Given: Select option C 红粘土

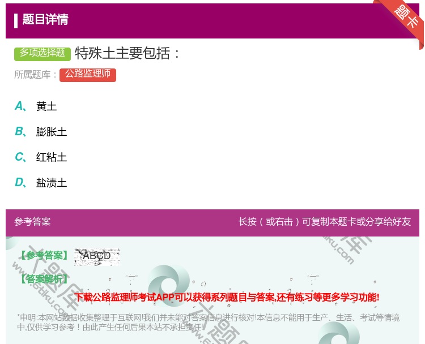Looking at the screenshot, I should coord(52,157).
